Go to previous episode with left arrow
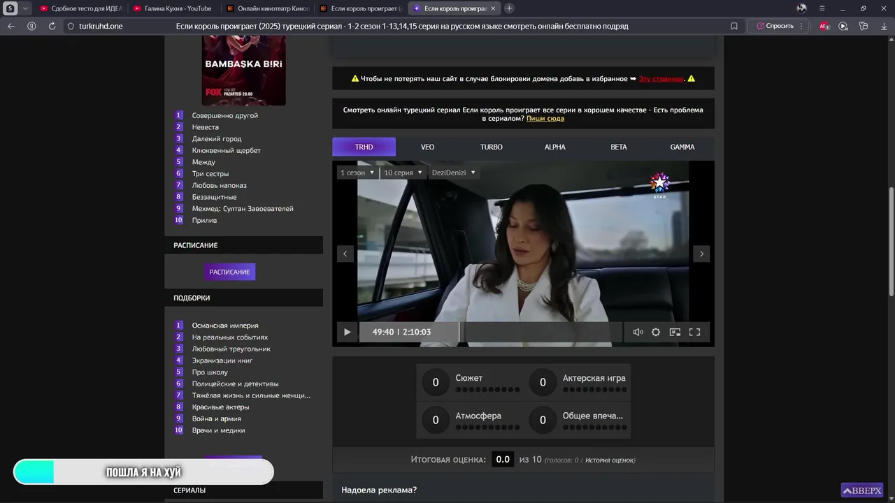The image size is (895, 503). tap(345, 254)
